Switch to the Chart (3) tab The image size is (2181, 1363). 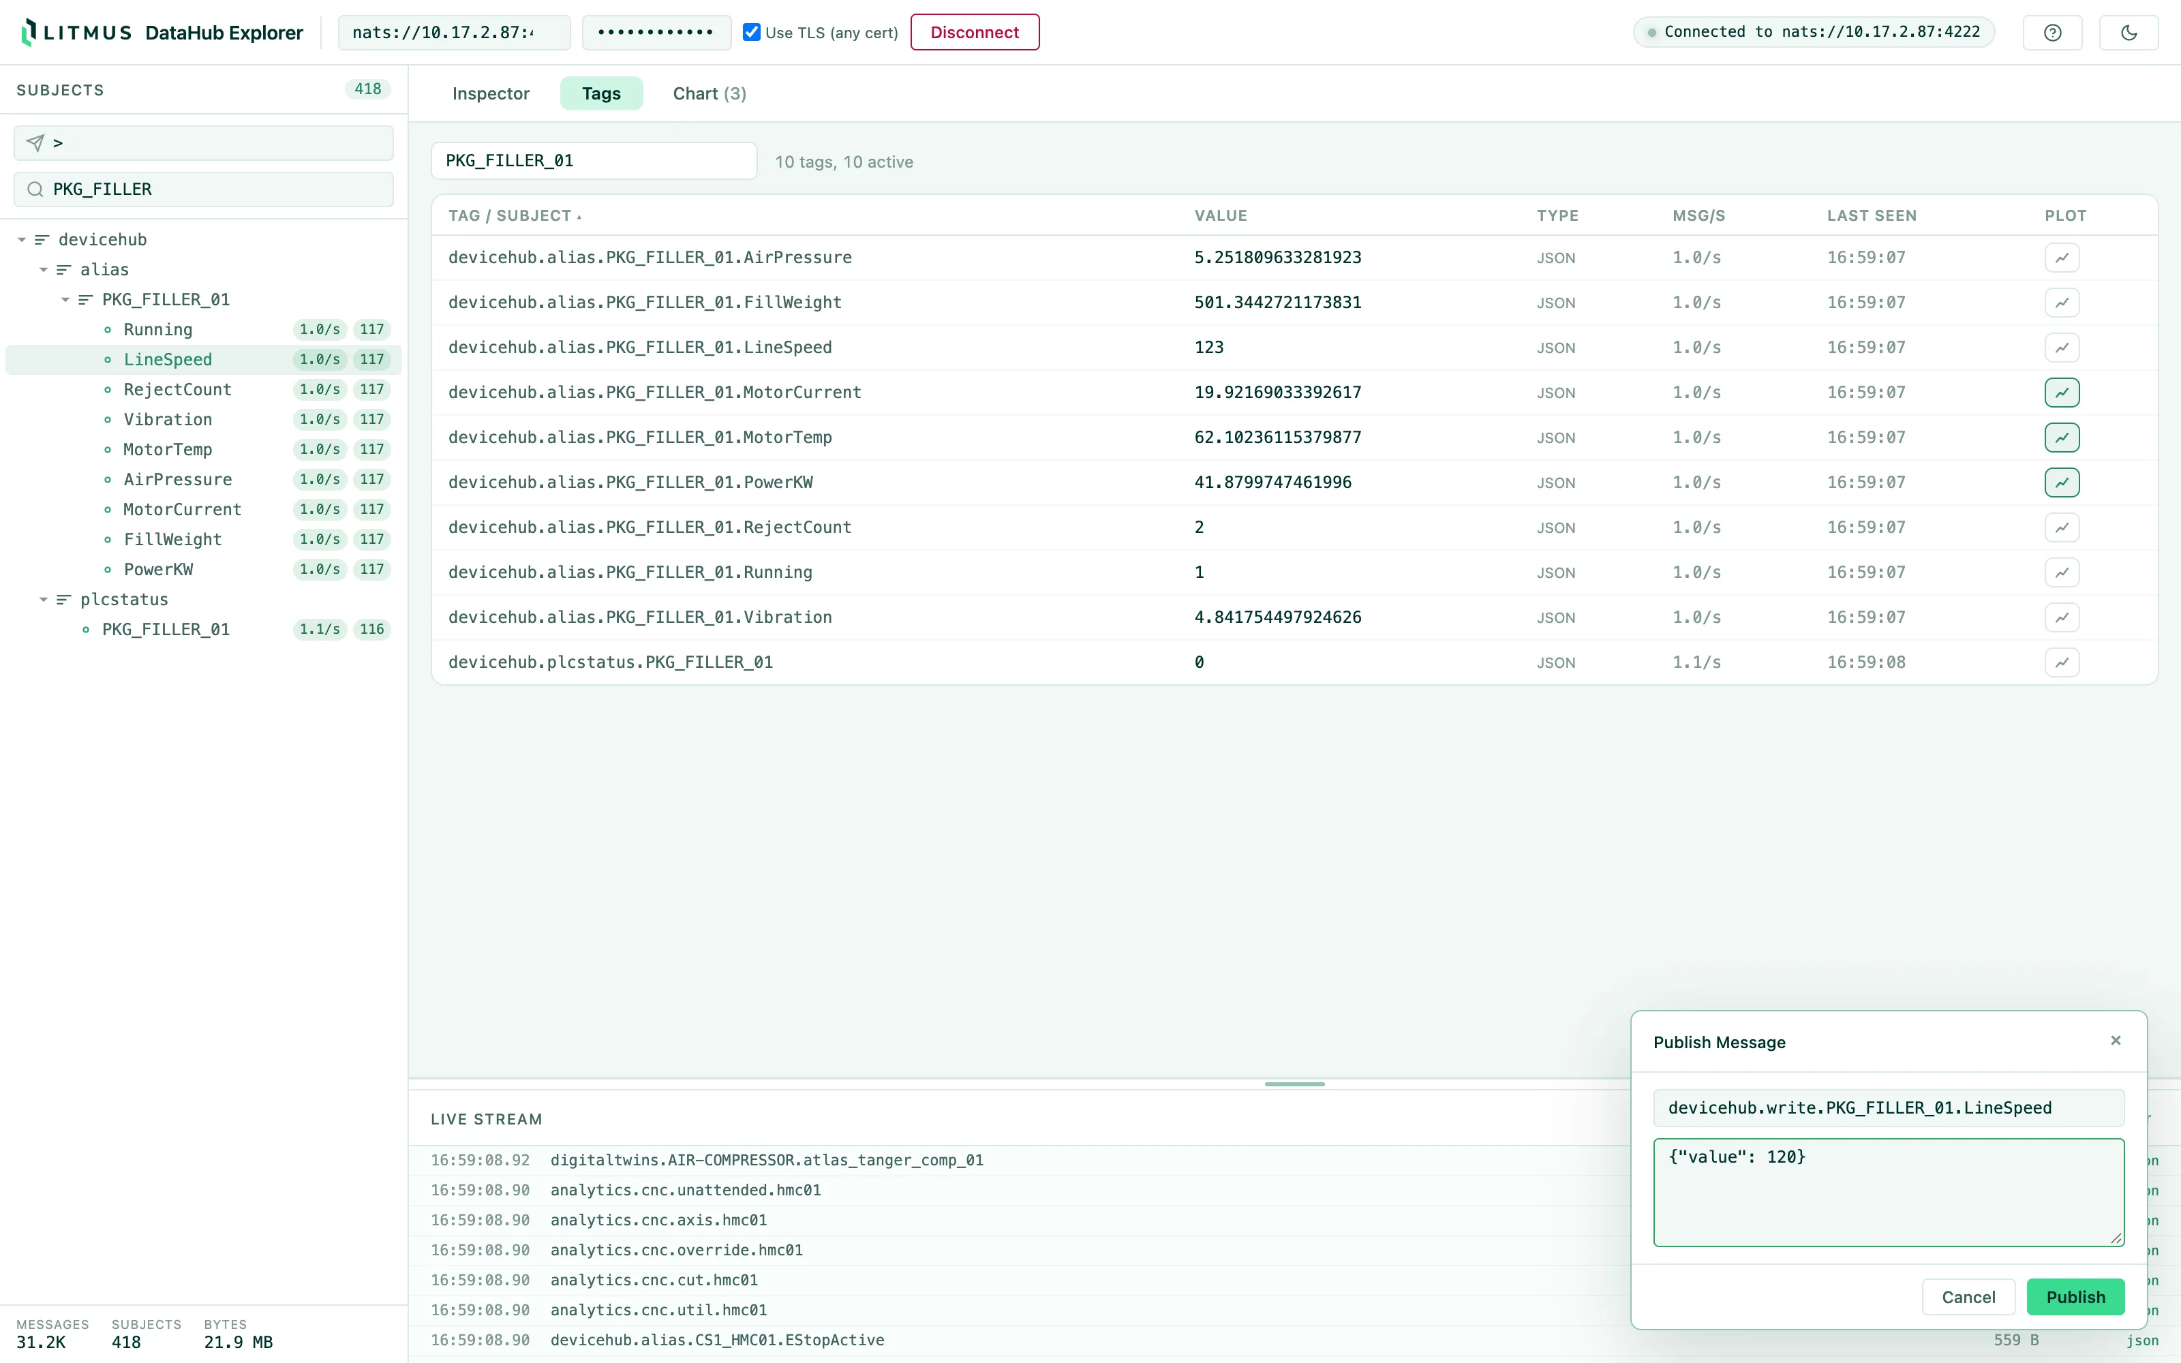(x=710, y=94)
